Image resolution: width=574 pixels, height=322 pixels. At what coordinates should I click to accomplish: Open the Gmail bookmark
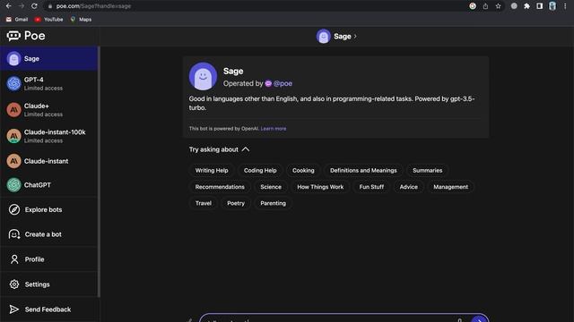(x=17, y=20)
